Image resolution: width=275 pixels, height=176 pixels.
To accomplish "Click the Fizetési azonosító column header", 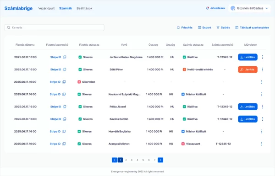I will (57, 45).
